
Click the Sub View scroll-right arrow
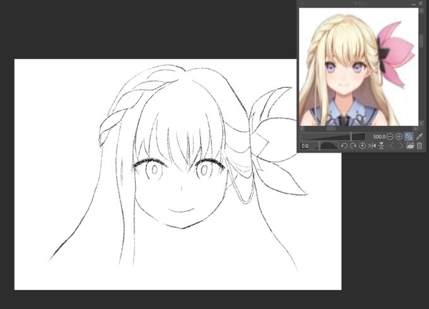[x=416, y=129]
